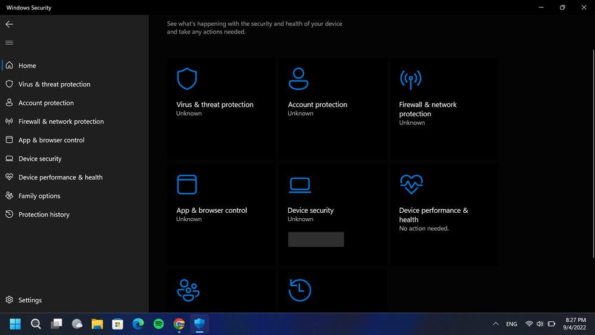595x335 pixels.
Task: Click the heart pulse icon on health tile
Action: pyautogui.click(x=412, y=184)
